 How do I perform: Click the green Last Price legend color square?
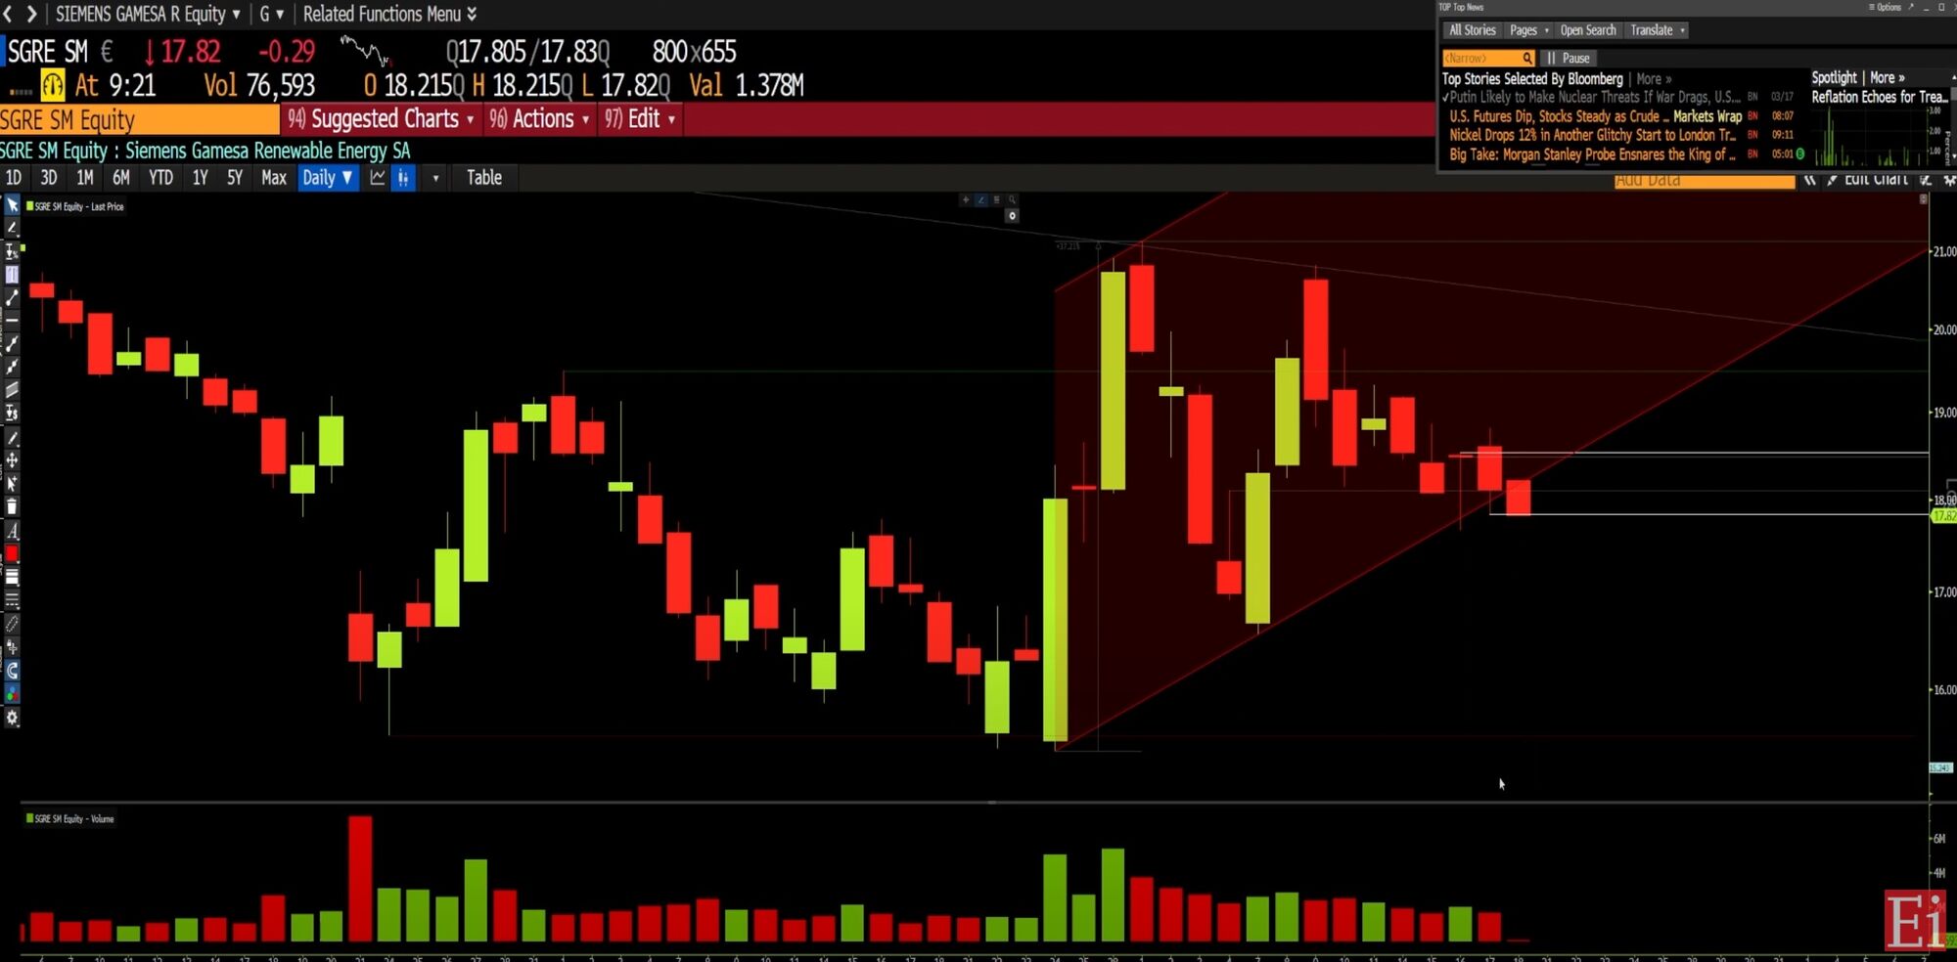pos(29,206)
